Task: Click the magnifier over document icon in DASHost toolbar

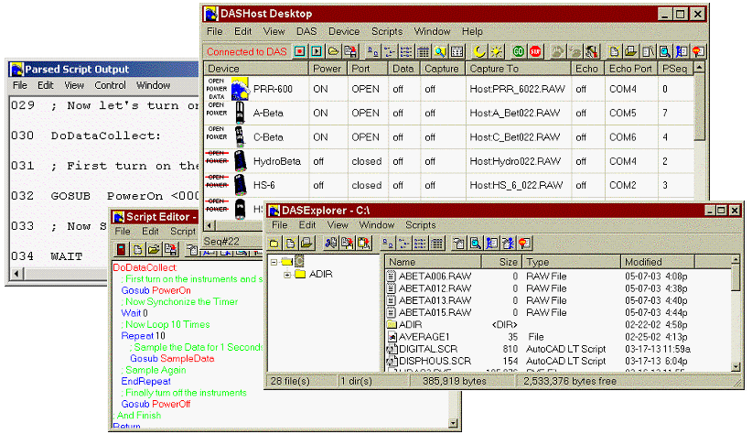Action: [x=664, y=51]
